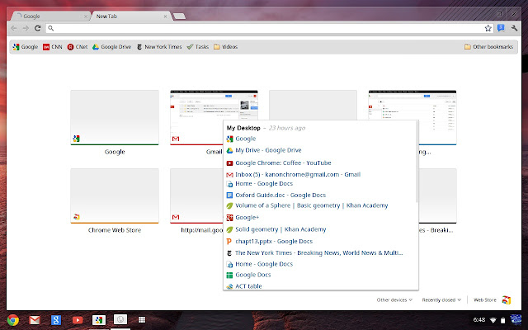Open chapt13.pptx - Google Docs link
Screen dimensions: 528x330
click(274, 242)
